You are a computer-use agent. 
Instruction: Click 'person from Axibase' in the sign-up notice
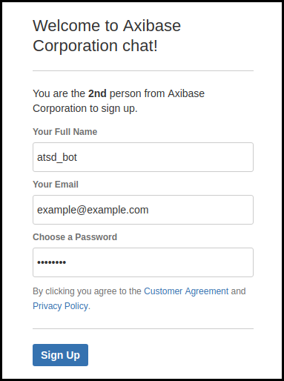tap(157, 93)
